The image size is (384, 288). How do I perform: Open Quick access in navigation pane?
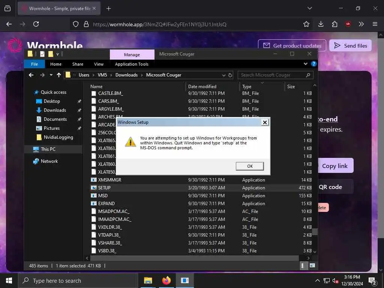[53, 92]
